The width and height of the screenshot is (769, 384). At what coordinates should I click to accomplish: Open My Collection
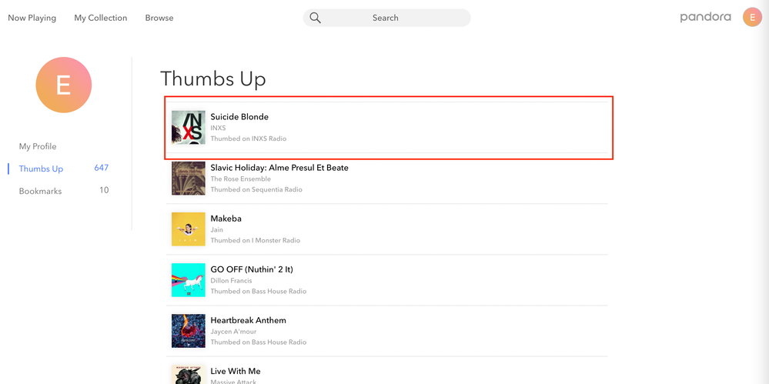pos(101,18)
